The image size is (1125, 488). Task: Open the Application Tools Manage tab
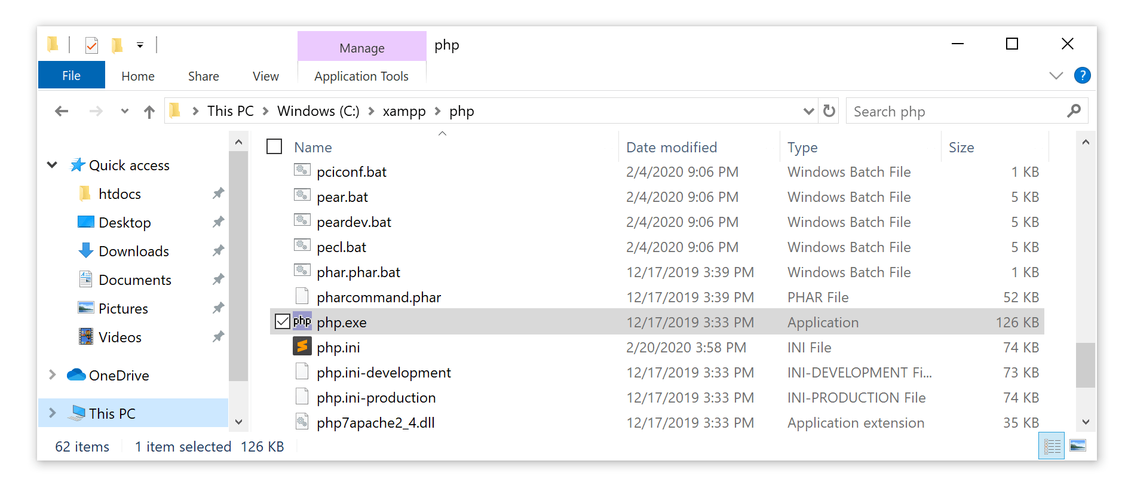coord(361,47)
